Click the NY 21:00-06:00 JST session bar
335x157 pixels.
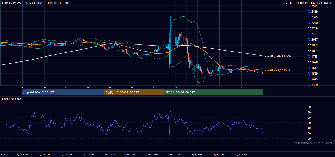click(214, 92)
